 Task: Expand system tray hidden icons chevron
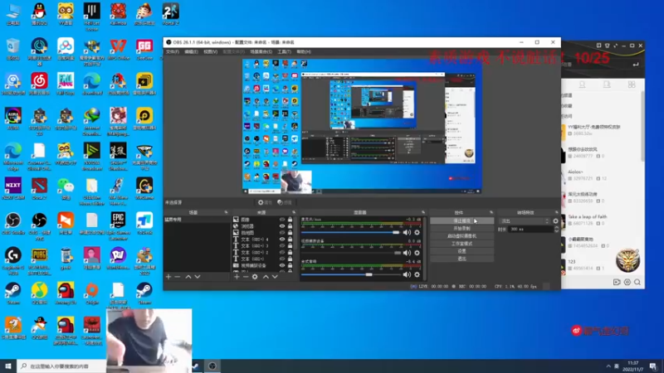(608, 366)
